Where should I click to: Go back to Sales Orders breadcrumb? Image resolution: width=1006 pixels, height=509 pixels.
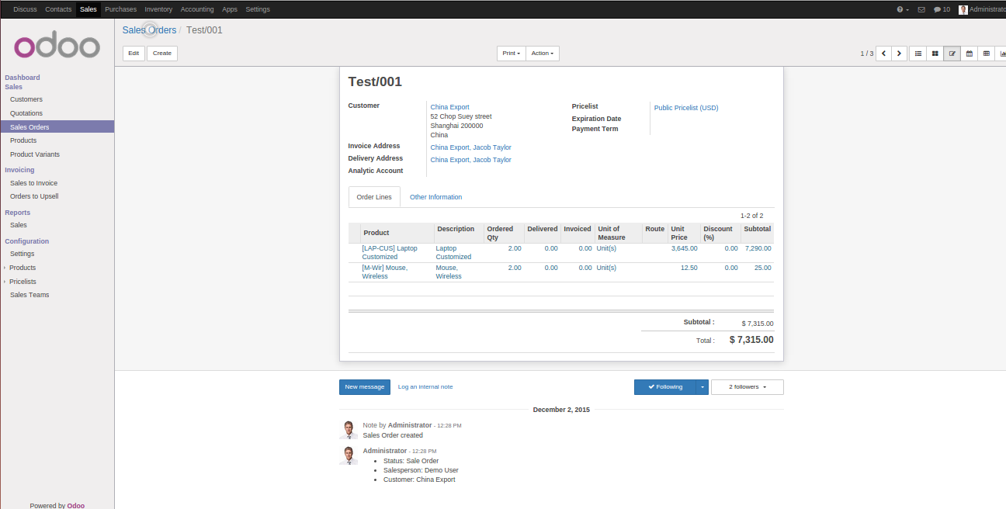click(149, 30)
